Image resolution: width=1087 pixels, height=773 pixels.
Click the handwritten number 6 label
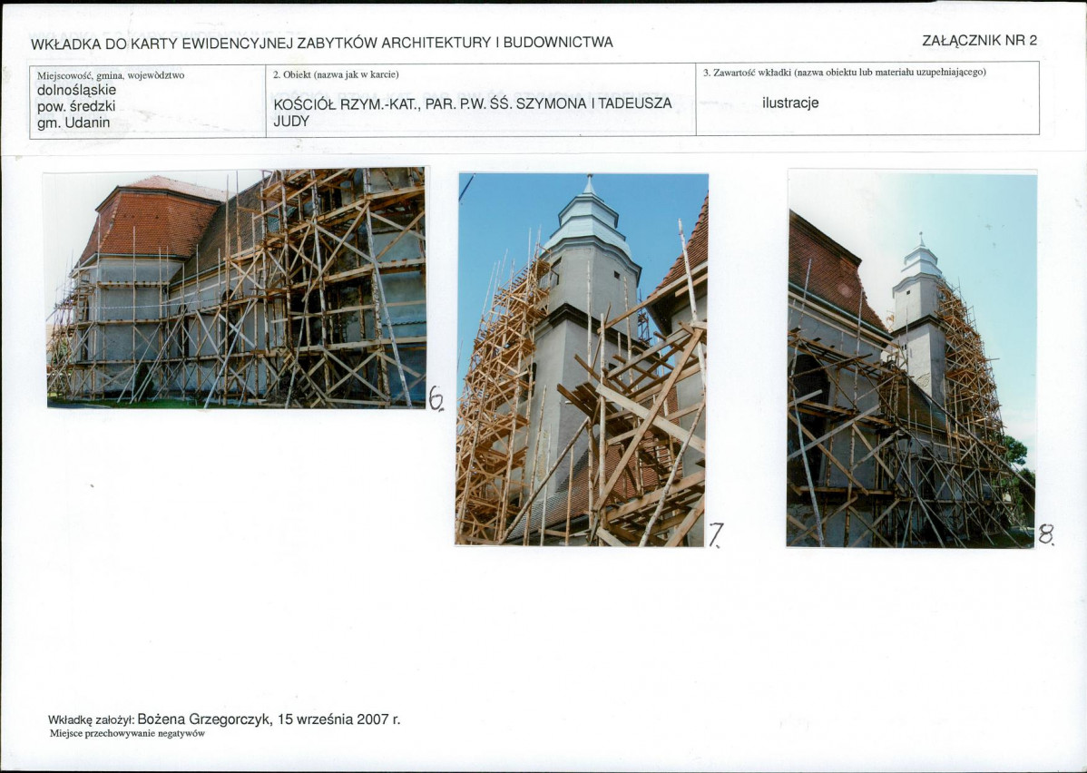(436, 397)
